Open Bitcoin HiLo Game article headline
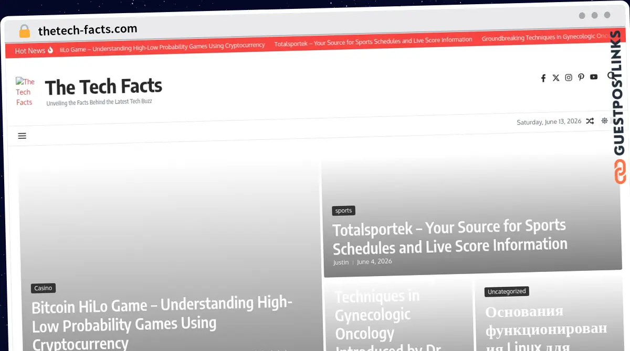 click(162, 323)
